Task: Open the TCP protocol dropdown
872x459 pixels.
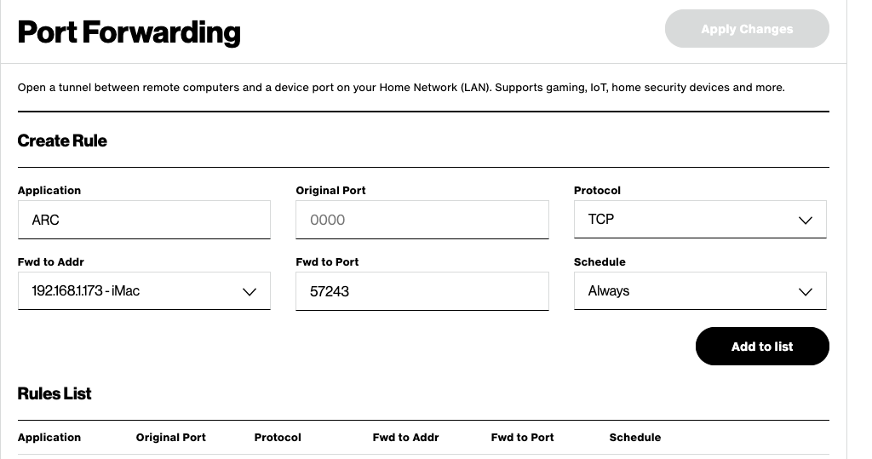Action: point(700,219)
